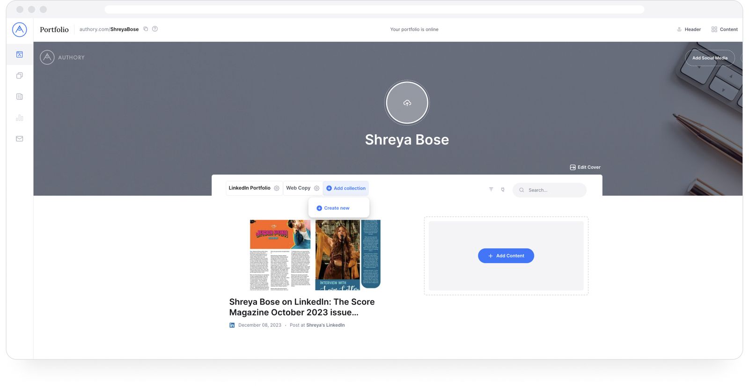Open the Collections icon in left sidebar

tap(19, 76)
